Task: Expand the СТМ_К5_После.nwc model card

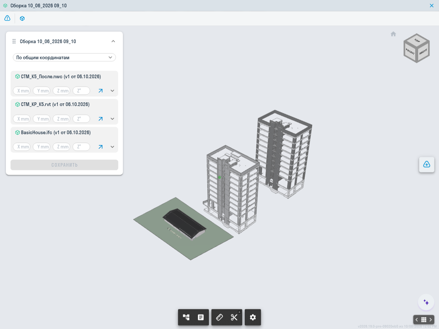Action: (112, 91)
